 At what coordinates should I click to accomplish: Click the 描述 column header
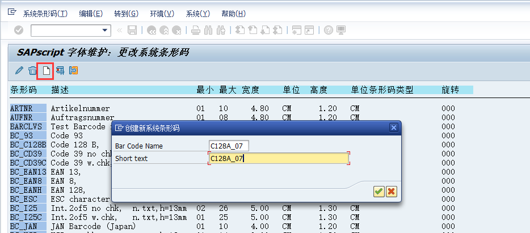60,90
